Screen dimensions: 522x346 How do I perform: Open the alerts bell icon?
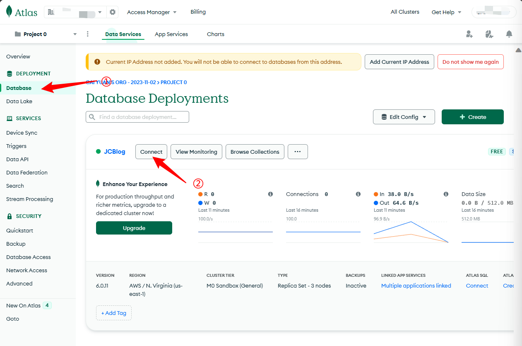tap(509, 34)
